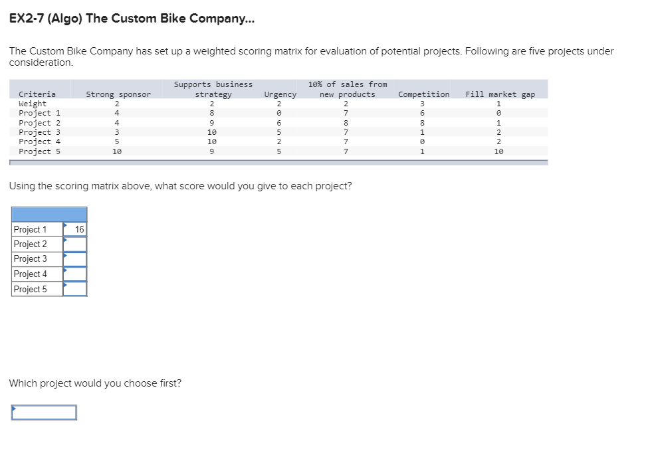Select the 'Fill market gap' column header
This screenshot has width=650, height=459.
click(x=499, y=94)
